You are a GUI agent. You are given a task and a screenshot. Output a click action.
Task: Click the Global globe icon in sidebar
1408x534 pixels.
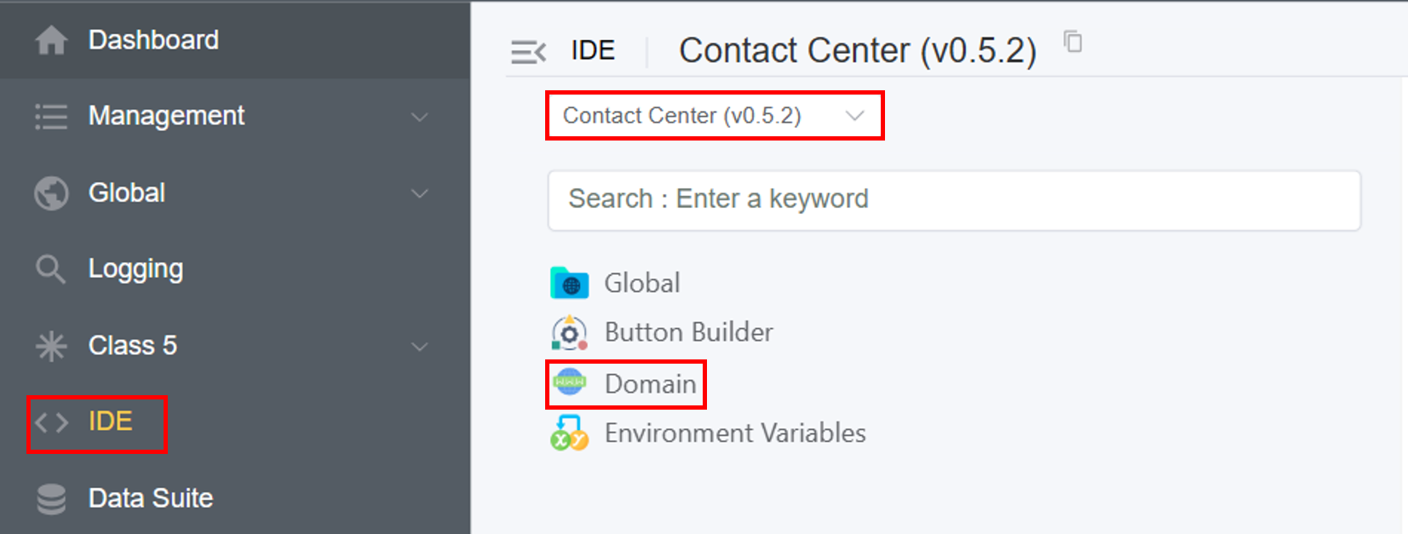point(51,193)
